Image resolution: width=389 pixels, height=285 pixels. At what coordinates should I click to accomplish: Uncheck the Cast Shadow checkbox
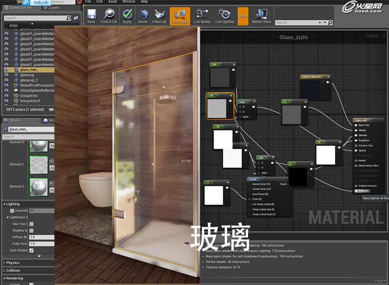pyautogui.click(x=31, y=250)
